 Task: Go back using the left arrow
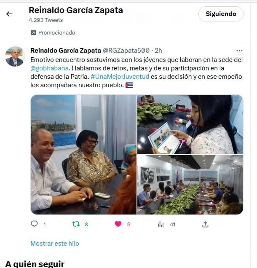coord(9,14)
